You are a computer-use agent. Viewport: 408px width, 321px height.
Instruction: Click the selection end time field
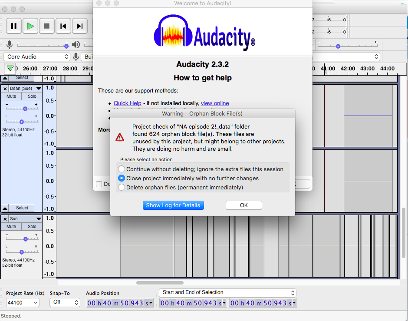tap(261, 303)
